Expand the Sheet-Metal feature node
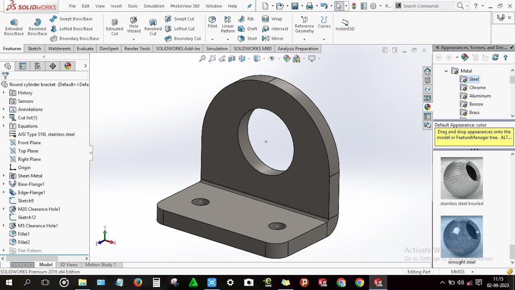 (x=4, y=176)
